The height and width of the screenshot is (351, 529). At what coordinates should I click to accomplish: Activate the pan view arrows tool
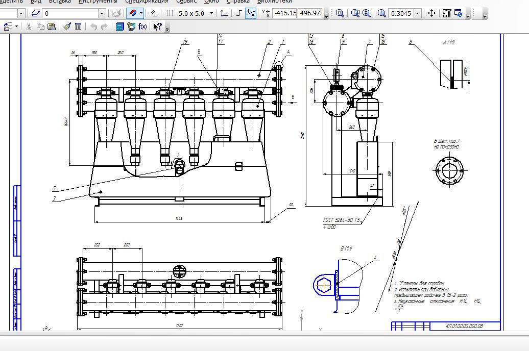(431, 13)
